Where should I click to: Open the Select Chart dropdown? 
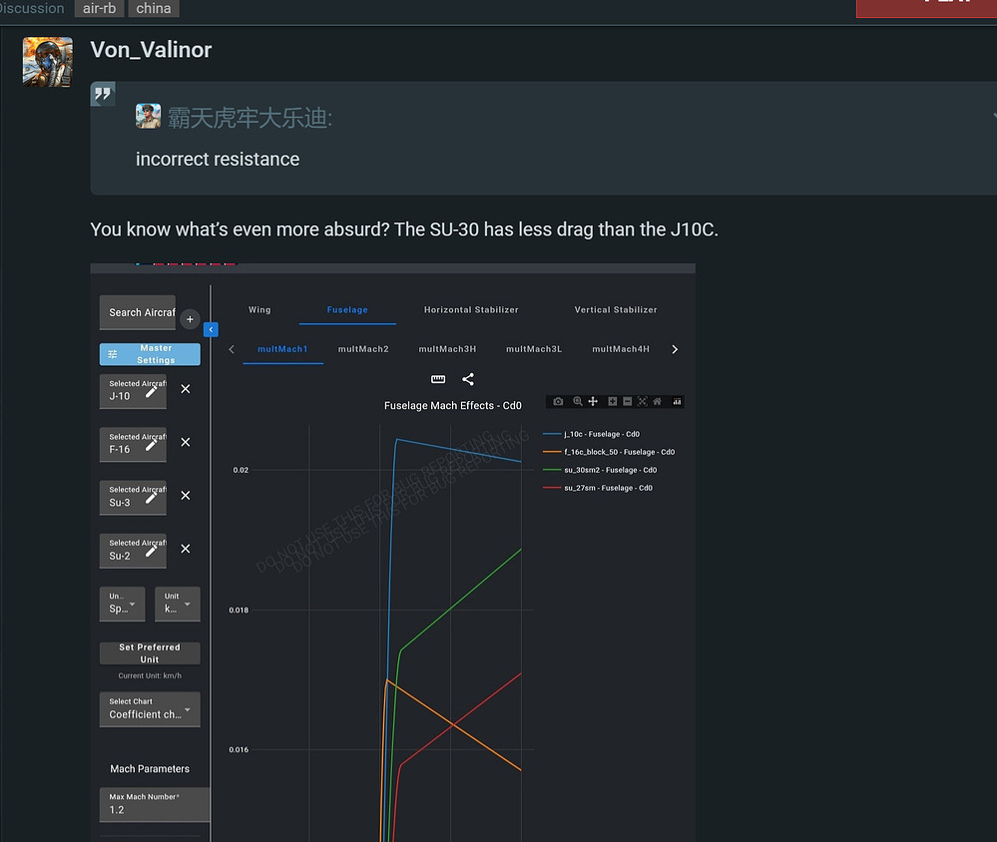(x=150, y=709)
